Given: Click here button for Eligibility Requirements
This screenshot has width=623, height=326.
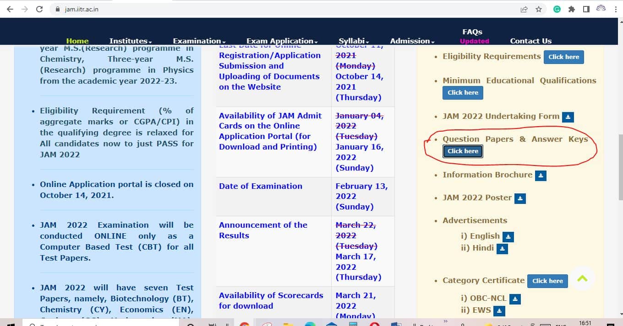Looking at the screenshot, I should (564, 57).
